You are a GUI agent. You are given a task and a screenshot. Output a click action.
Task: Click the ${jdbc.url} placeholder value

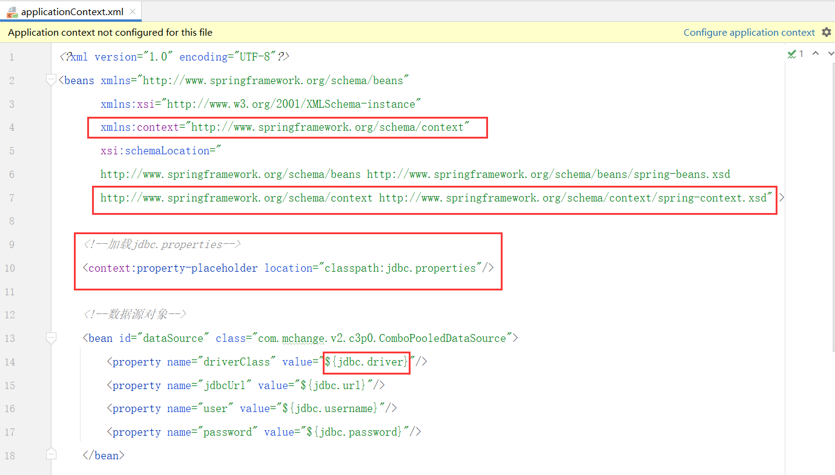point(334,385)
